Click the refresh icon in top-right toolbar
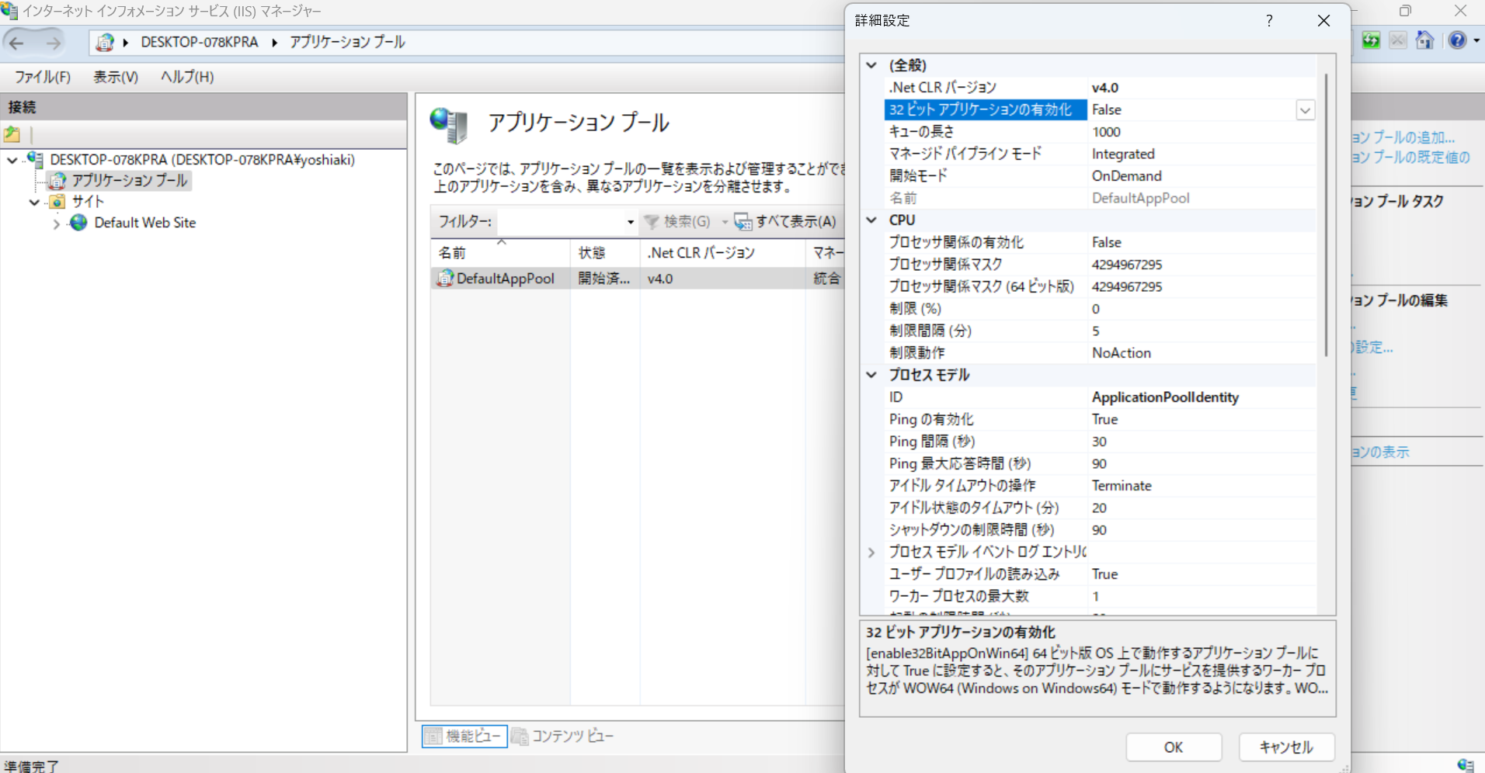 click(1371, 40)
